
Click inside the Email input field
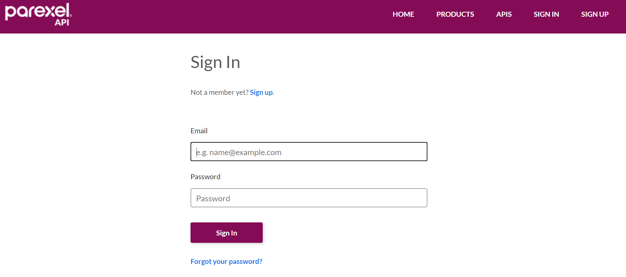308,152
